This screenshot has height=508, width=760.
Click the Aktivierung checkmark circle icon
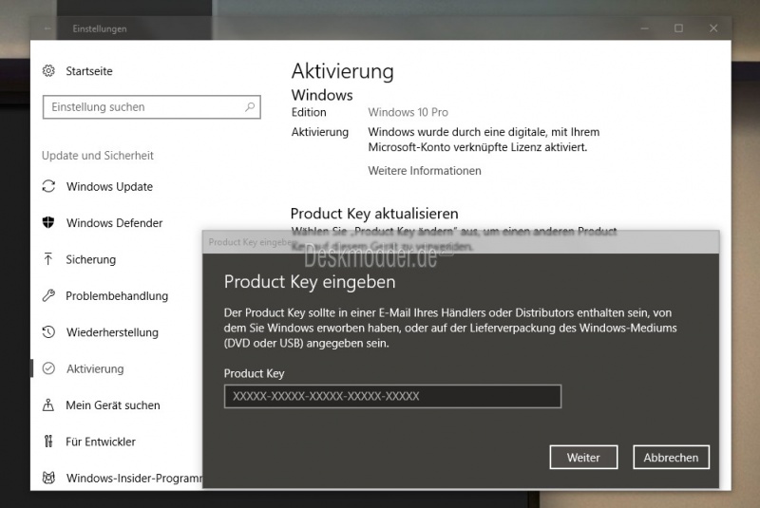coord(48,368)
